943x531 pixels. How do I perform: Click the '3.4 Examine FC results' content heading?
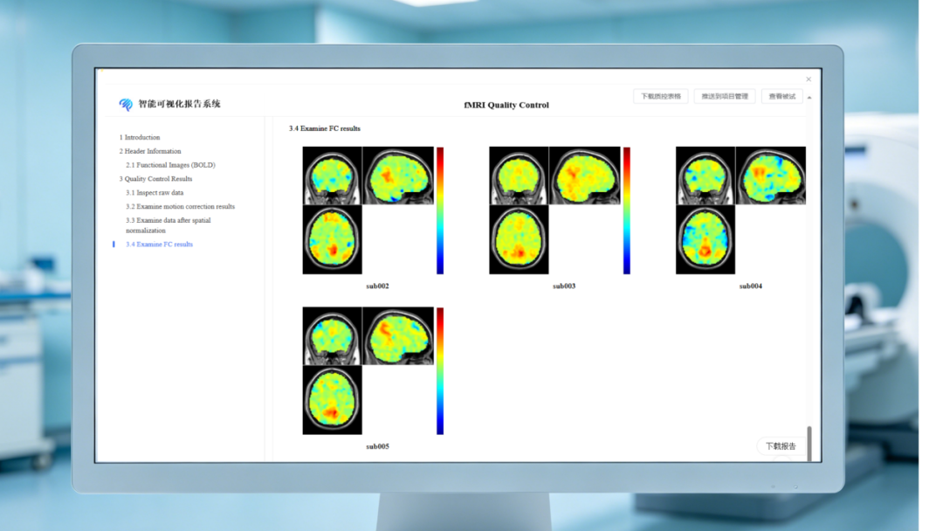point(325,128)
